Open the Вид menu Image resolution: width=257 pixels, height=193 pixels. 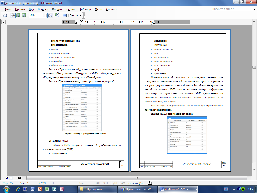[31, 9]
